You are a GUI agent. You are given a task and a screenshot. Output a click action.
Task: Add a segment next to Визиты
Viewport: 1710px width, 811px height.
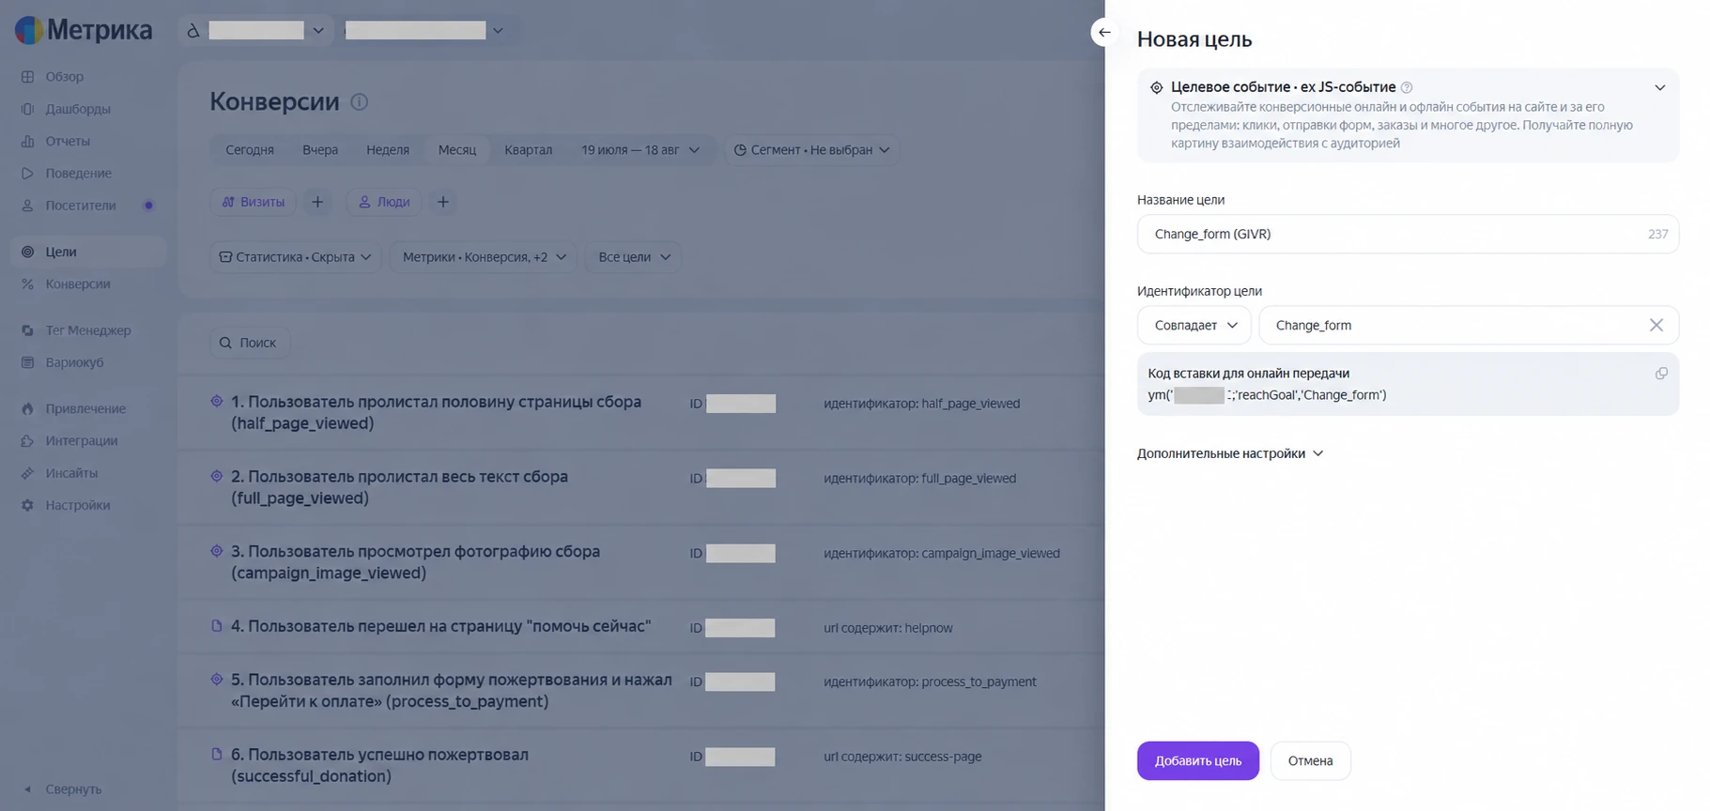(x=317, y=202)
